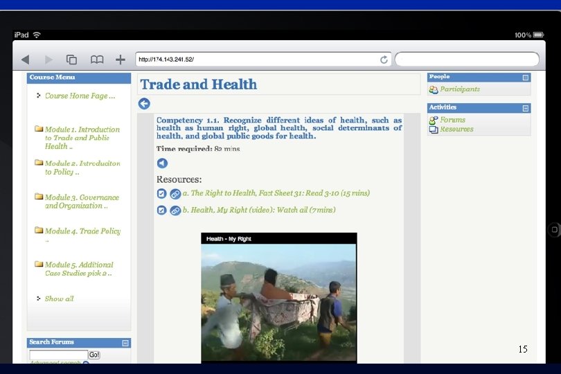The image size is (561, 374).
Task: Click the Trade and Health title
Action: (x=198, y=84)
